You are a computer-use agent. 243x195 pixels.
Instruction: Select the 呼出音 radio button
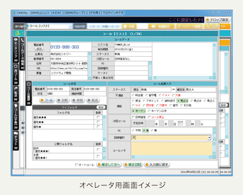(x=133, y=95)
